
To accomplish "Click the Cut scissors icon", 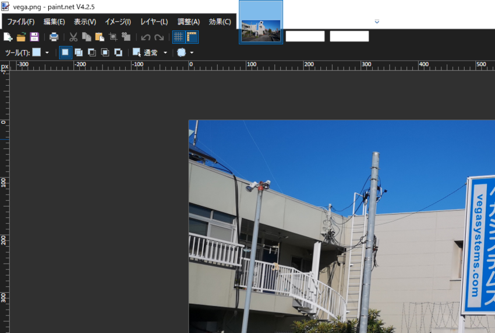I will coord(73,37).
